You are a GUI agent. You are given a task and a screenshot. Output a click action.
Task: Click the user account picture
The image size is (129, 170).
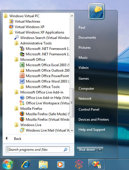(96, 11)
